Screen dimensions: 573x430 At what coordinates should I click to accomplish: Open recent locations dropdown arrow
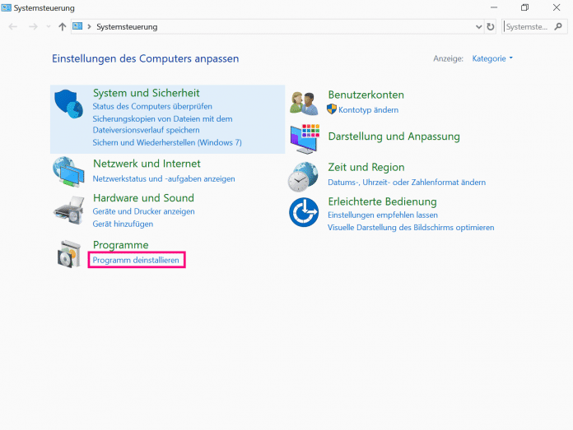[x=49, y=26]
